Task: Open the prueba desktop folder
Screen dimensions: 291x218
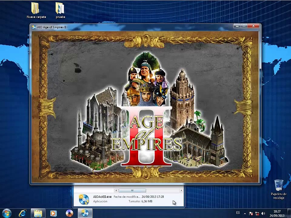Action: [x=60, y=10]
